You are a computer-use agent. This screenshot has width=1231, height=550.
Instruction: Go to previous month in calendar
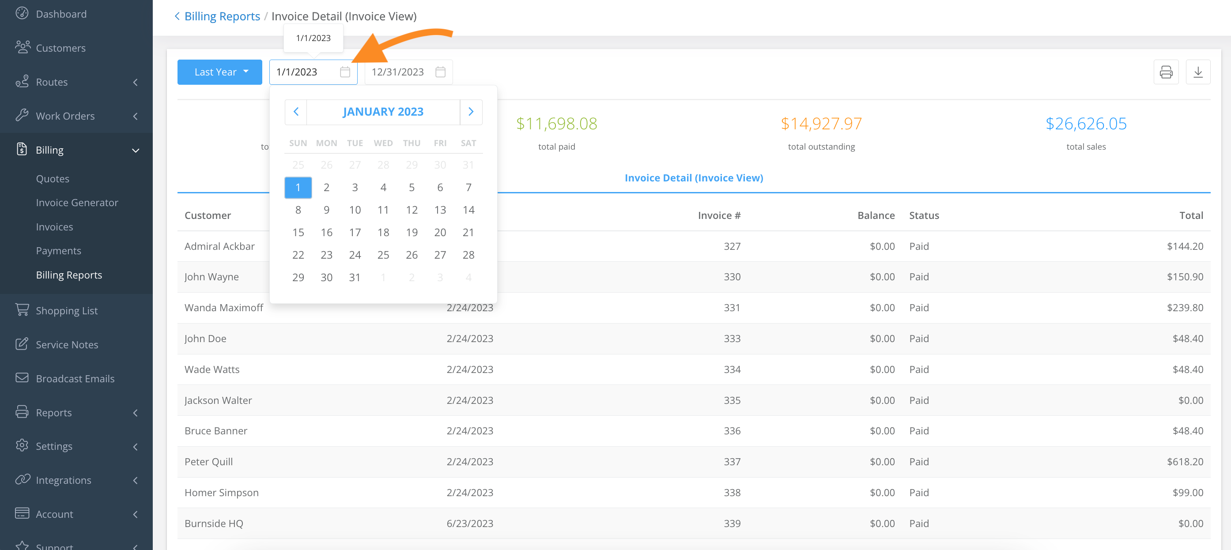296,112
